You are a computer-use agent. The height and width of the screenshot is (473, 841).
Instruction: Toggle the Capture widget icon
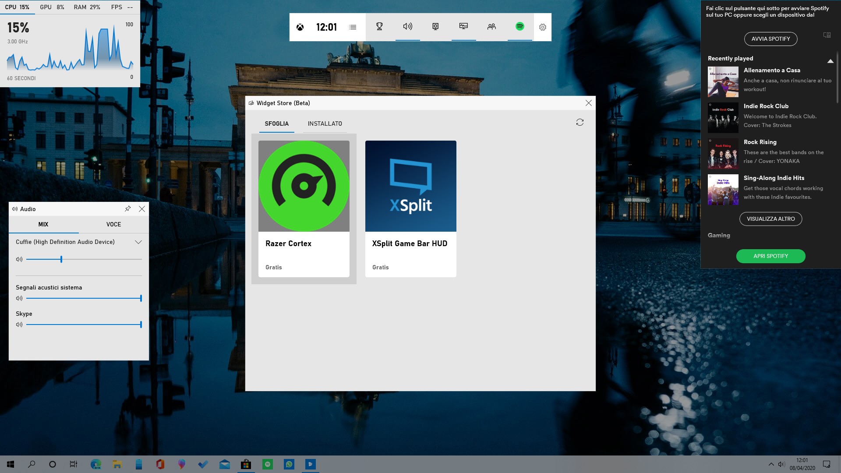[x=435, y=27]
